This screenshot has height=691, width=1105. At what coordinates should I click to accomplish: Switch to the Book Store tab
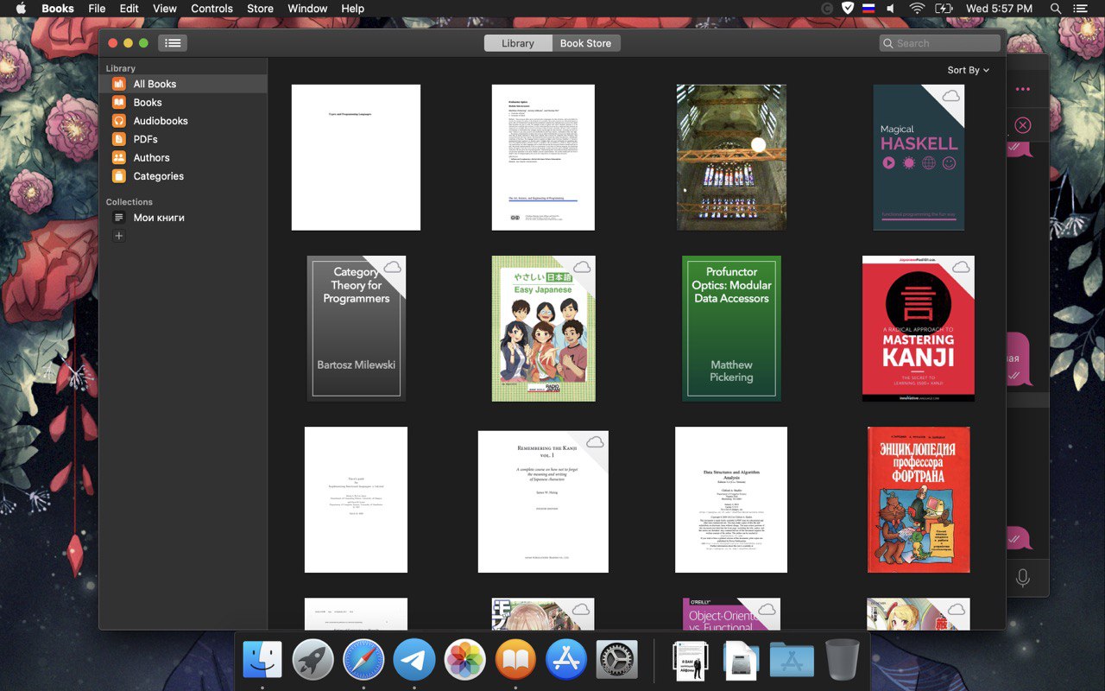pyautogui.click(x=585, y=43)
